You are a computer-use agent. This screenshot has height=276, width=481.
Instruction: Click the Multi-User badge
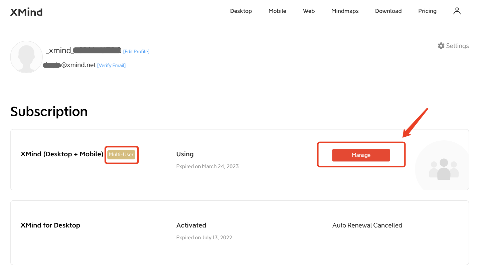click(121, 154)
